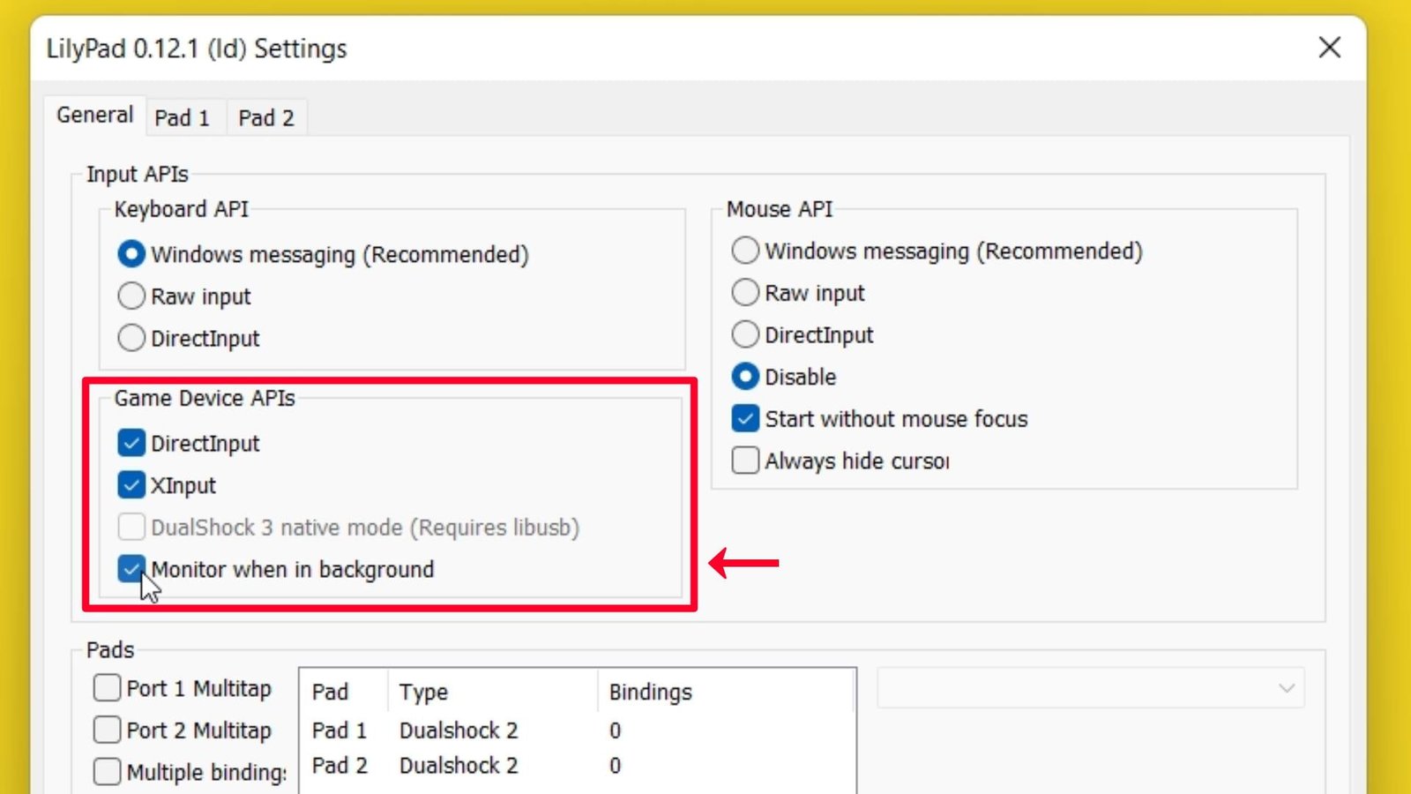Viewport: 1411px width, 794px height.
Task: Select Keyboard API Windows messaging (Recommended)
Action: point(131,255)
